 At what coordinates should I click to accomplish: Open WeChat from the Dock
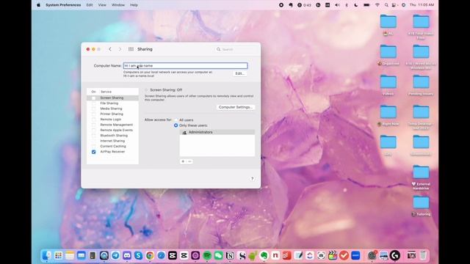218,255
